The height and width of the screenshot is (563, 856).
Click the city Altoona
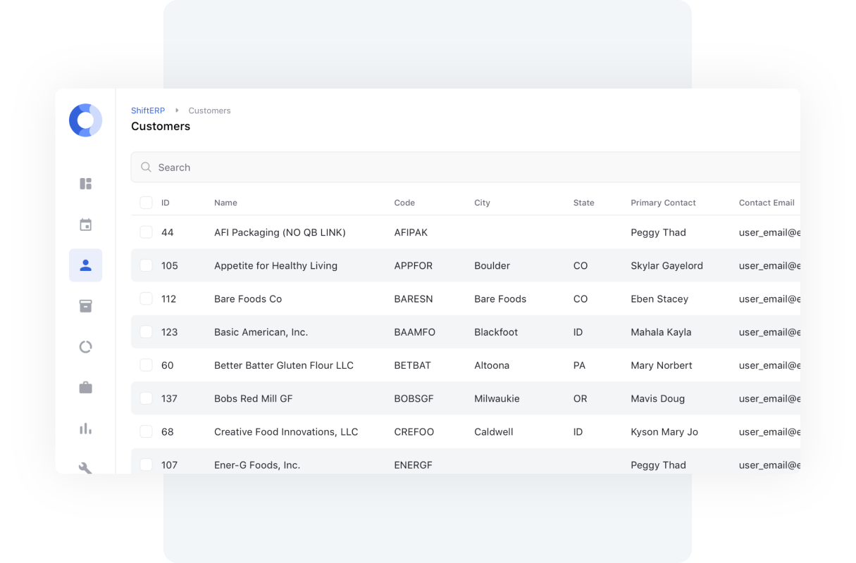pos(492,365)
